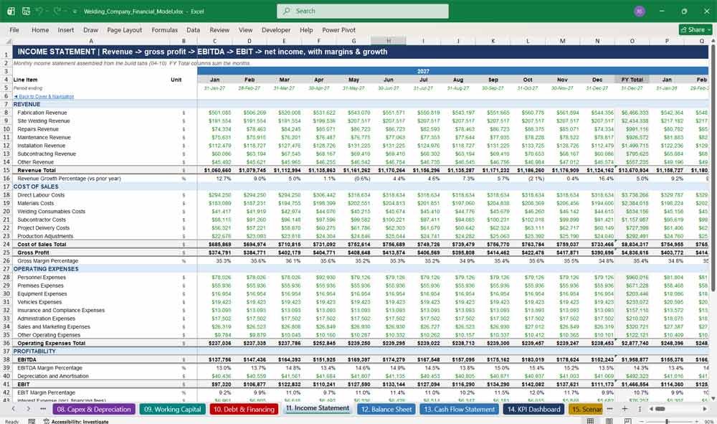Open the View ribbon tab

pos(245,29)
